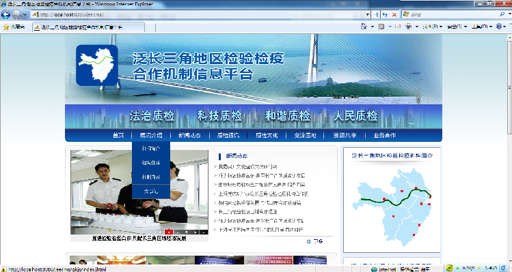The width and height of the screenshot is (512, 272).
Task: Open the Favorites star button
Action: [14, 27]
